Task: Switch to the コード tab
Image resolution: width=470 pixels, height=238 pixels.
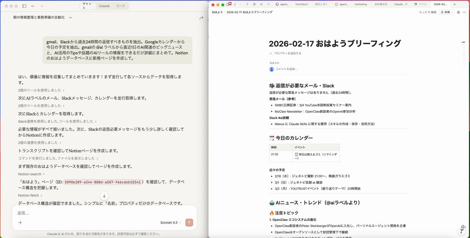Action: (121, 6)
